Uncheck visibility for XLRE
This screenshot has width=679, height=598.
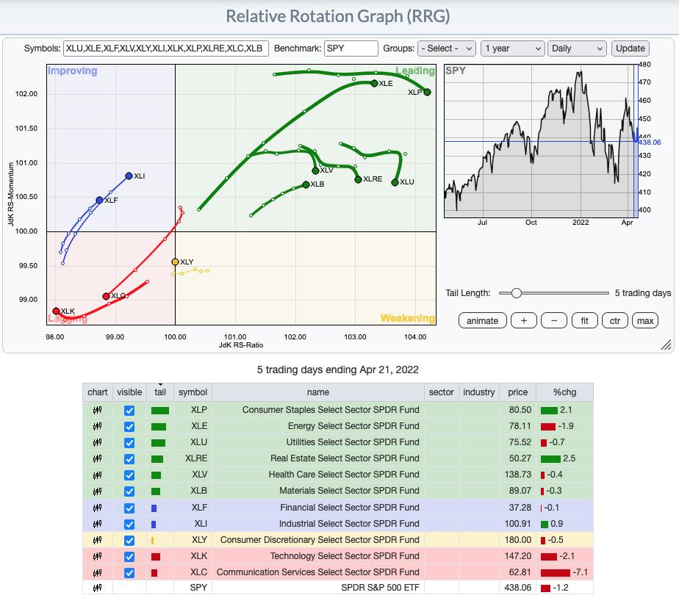[129, 459]
